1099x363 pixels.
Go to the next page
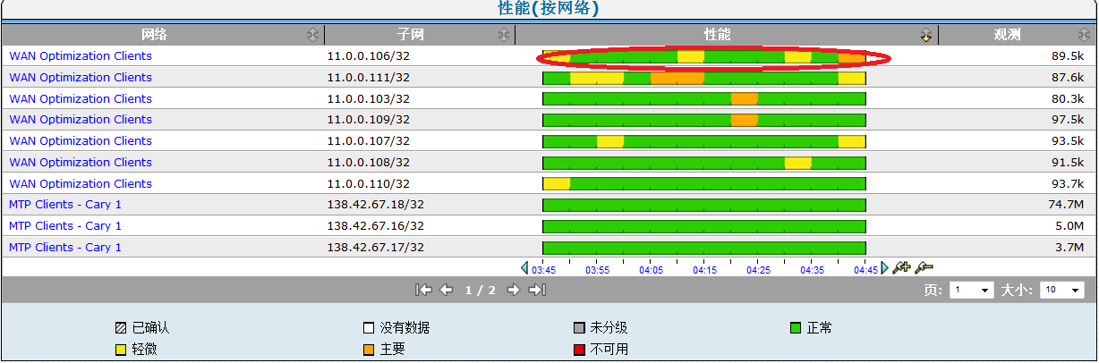tap(514, 290)
